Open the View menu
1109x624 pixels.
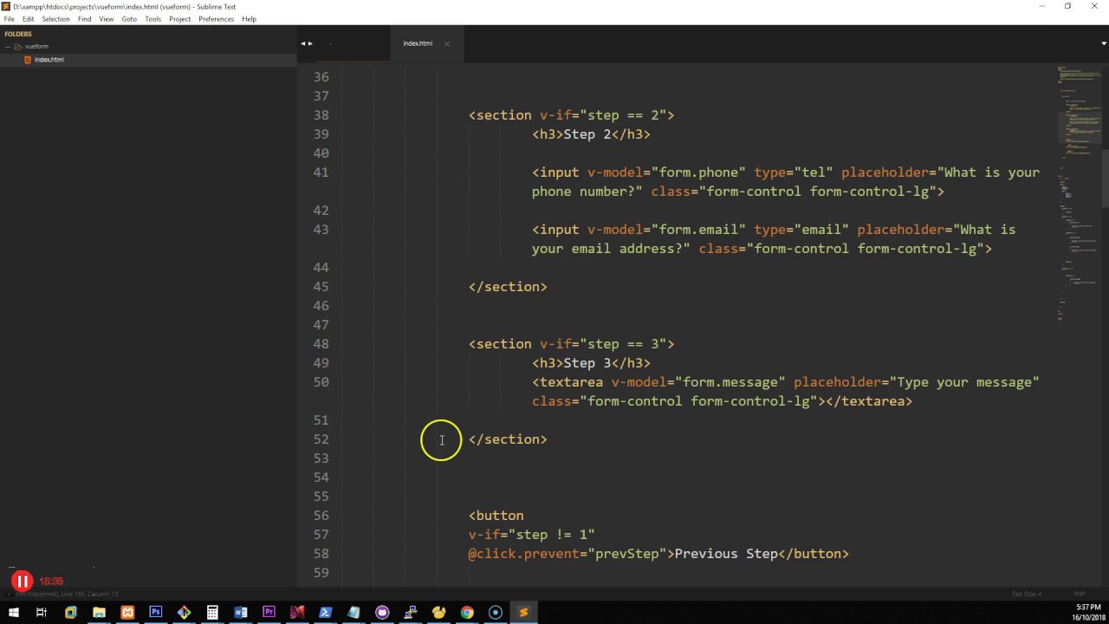(107, 19)
